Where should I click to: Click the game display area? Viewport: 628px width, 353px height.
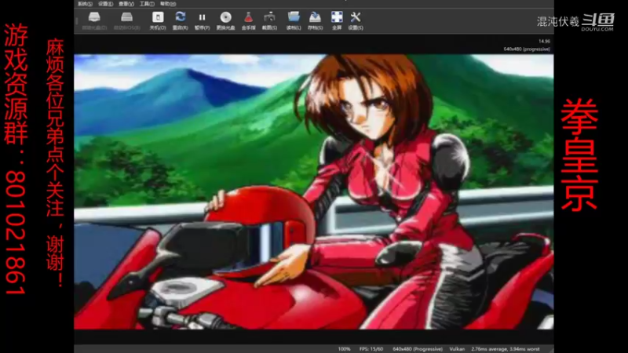[313, 191]
